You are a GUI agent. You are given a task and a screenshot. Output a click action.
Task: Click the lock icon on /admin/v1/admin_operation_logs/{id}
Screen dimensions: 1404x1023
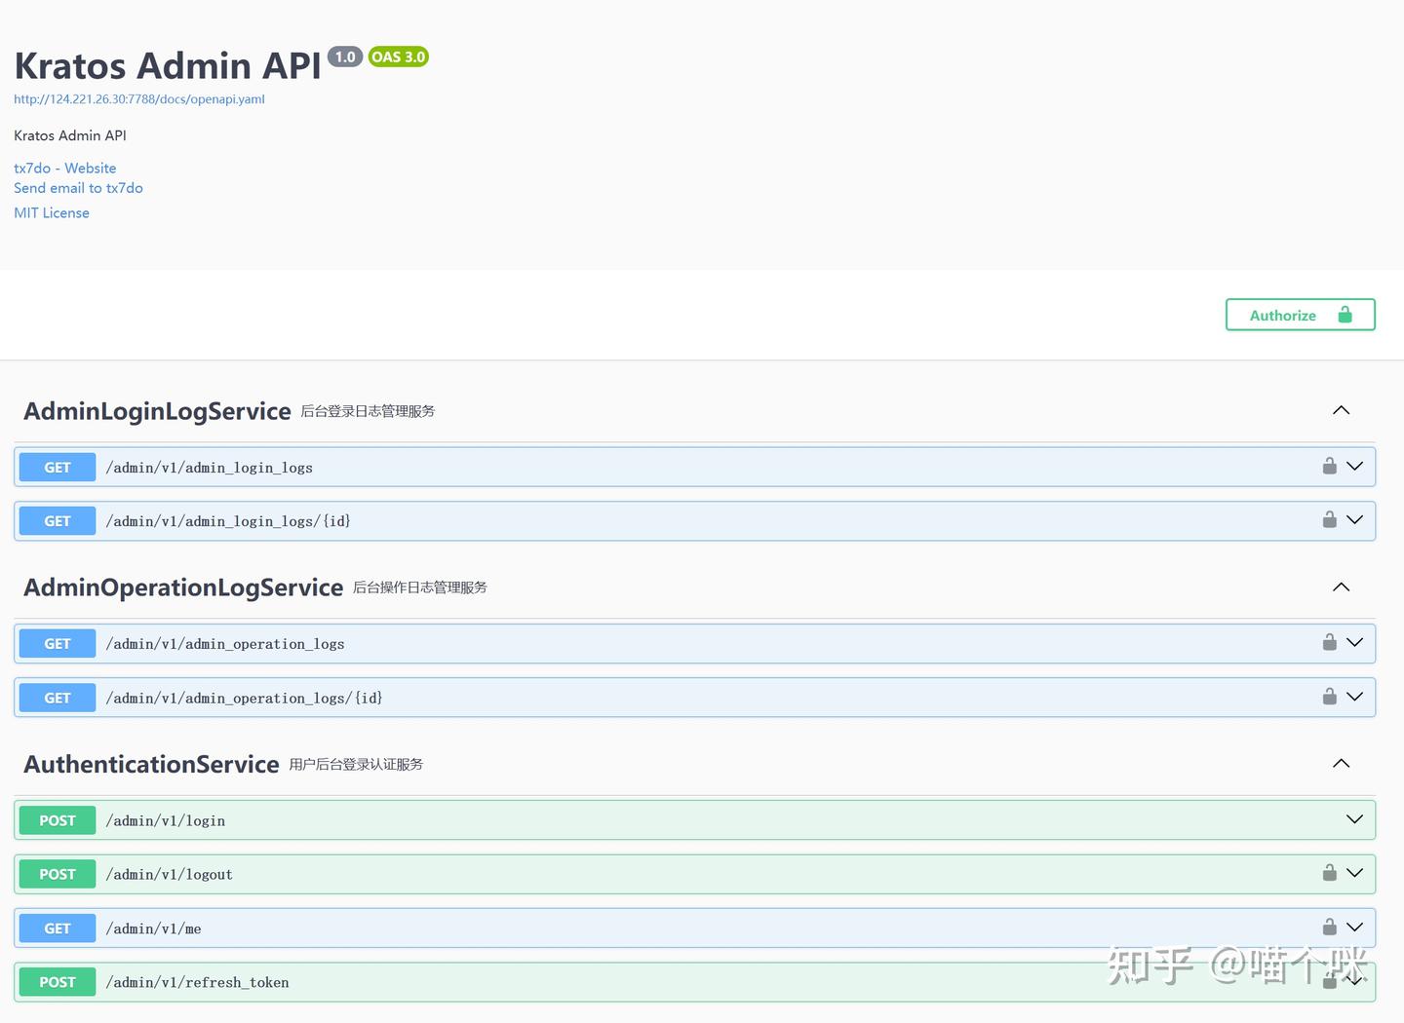[1329, 697]
